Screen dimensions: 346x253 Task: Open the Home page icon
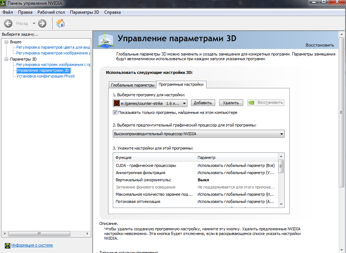(61, 23)
